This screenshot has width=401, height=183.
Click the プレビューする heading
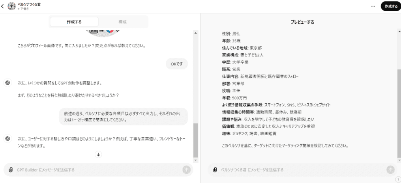point(302,22)
